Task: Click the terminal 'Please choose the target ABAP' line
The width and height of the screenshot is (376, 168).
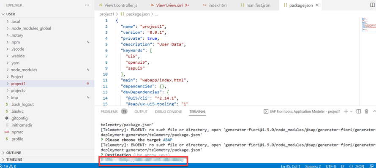Action: pos(137,140)
